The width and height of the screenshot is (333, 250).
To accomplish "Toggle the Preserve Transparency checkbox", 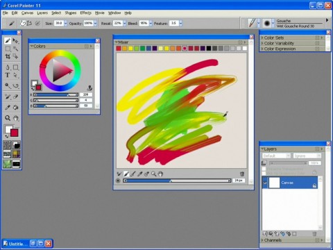I will [x=264, y=169].
